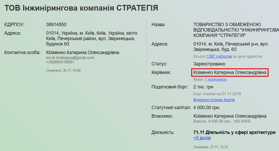Select the label 'Назва:'
Screen dimensions: 279x151
(158, 25)
